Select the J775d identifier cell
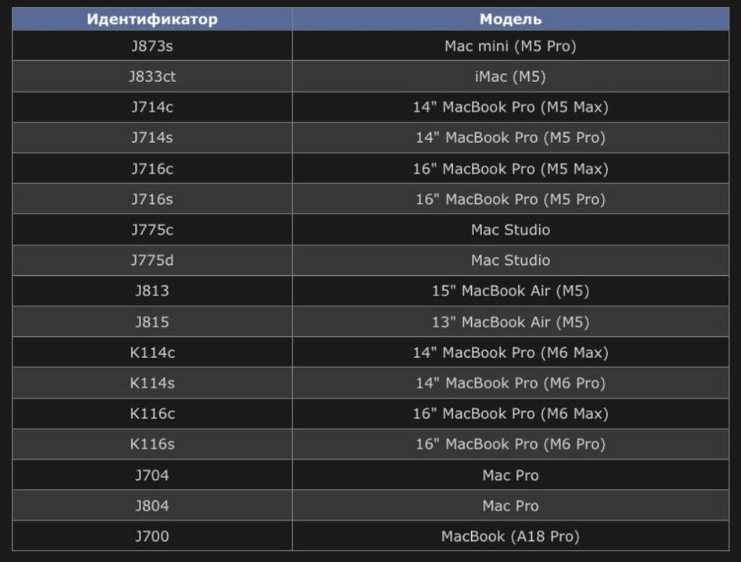The image size is (741, 562). [x=152, y=260]
